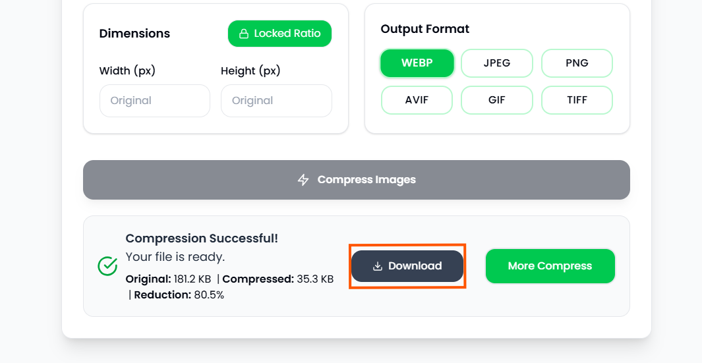Switch output format to AVIF
The image size is (702, 363).
coord(417,100)
